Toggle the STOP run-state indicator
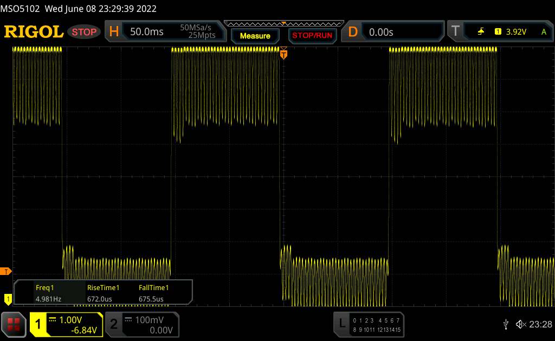This screenshot has height=341, width=555. click(x=84, y=32)
